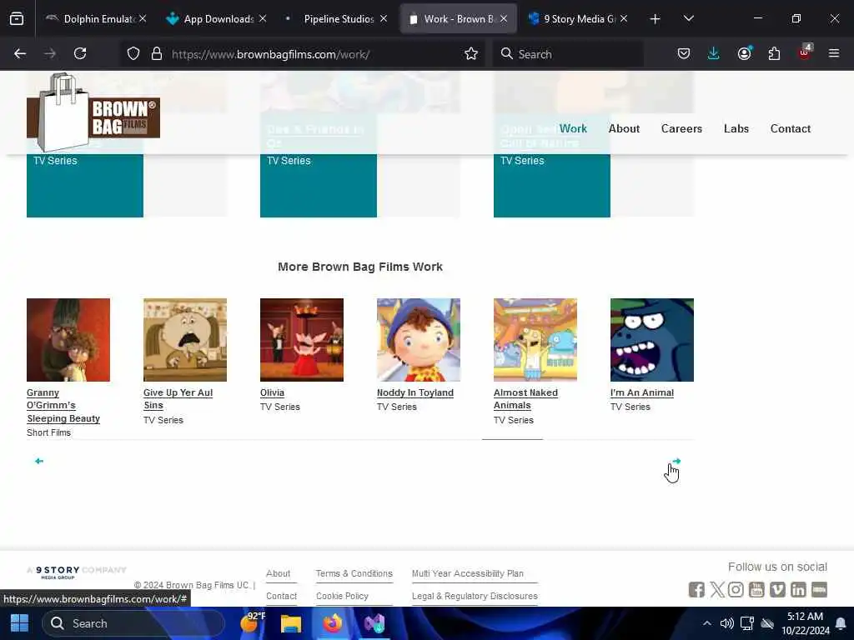
Task: Open Brown Bag Films Instagram page
Action: tap(736, 589)
